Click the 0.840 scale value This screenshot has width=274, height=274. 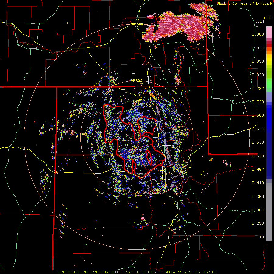(x=258, y=75)
